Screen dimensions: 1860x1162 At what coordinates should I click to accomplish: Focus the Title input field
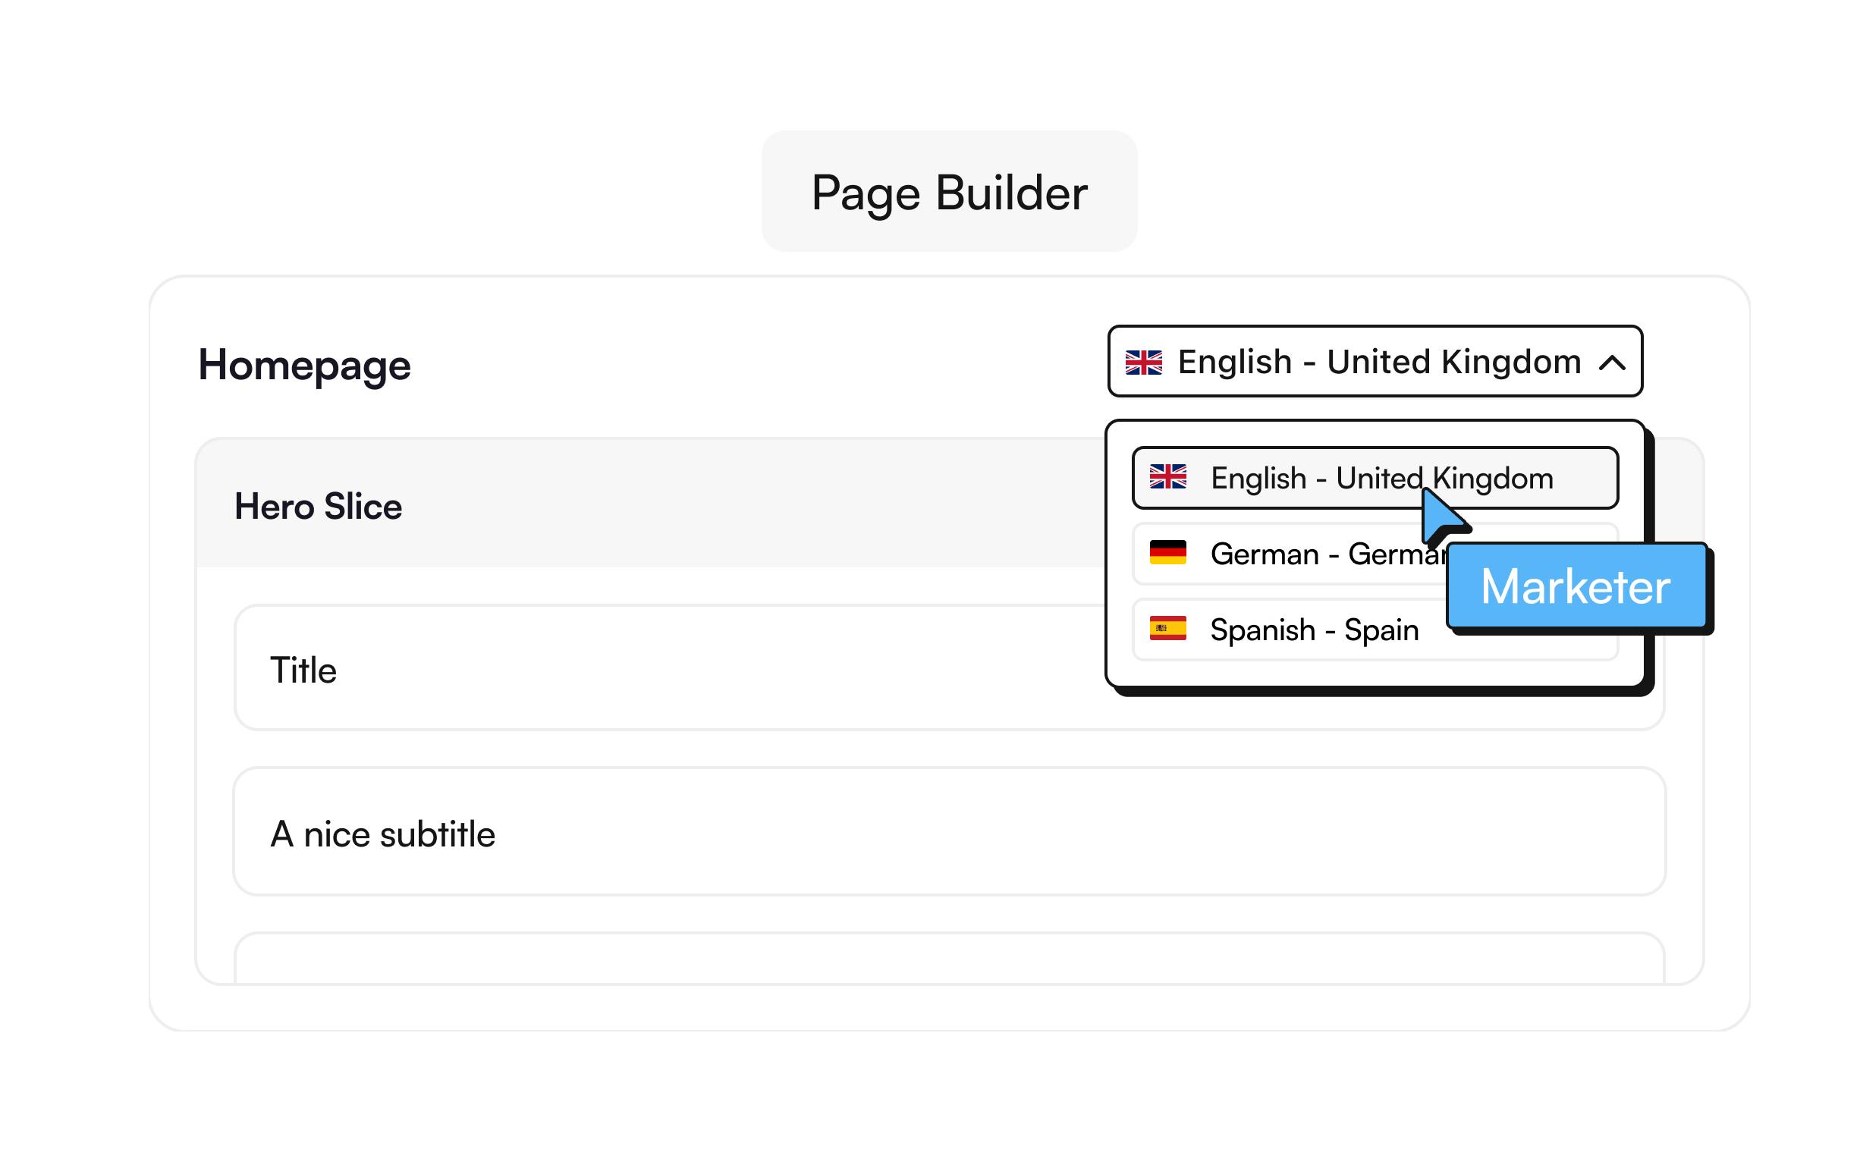tap(661, 669)
